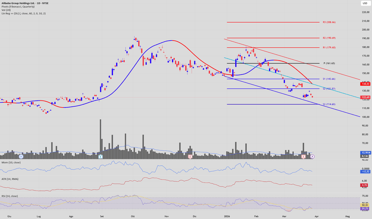The image size is (372, 219).
Task: Click the Ago label on time axis
Action: tap(71, 216)
